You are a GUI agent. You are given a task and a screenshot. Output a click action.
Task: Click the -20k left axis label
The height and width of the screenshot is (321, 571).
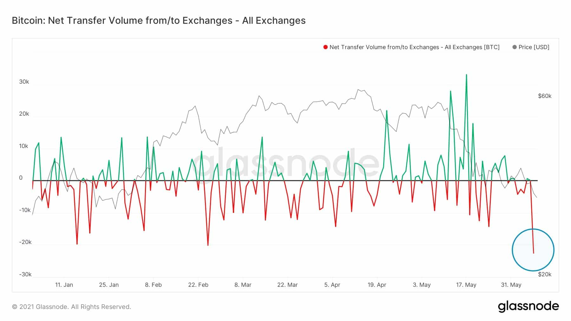[25, 242]
